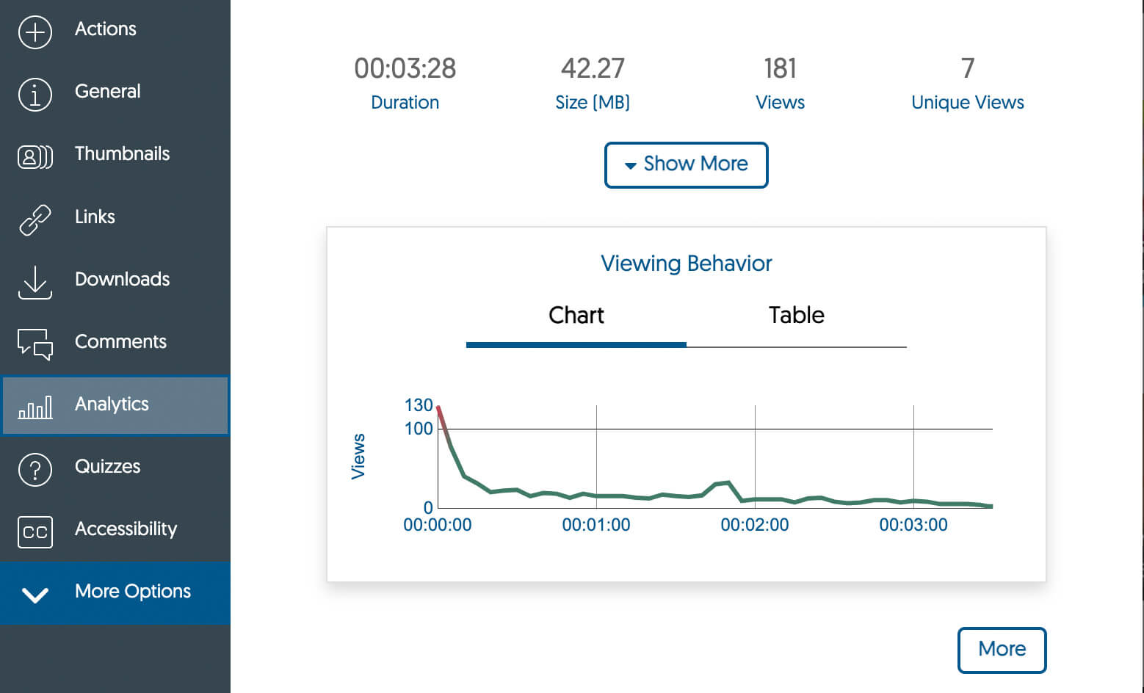Click the Links chain icon

(x=35, y=219)
